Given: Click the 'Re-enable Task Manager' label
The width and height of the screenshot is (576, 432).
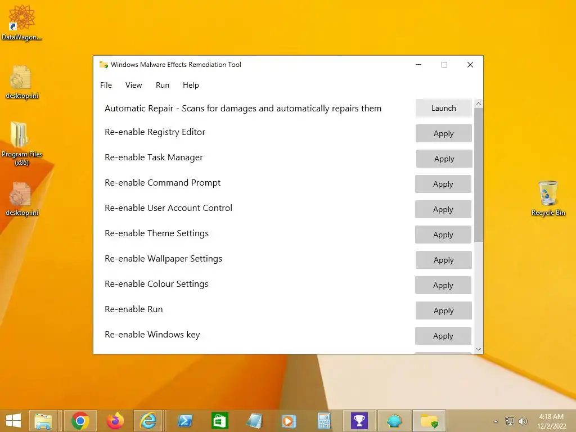Looking at the screenshot, I should [154, 157].
